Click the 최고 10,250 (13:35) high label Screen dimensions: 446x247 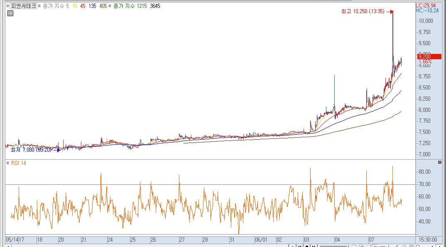tap(363, 11)
